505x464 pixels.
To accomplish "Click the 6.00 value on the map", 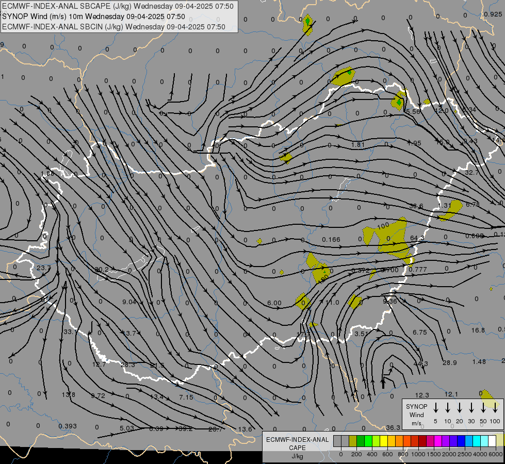I will [274, 303].
